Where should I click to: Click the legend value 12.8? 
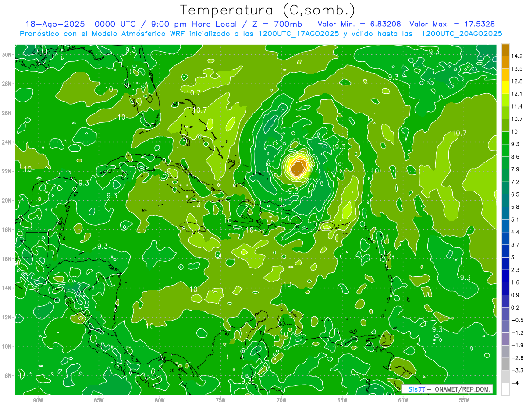click(517, 81)
